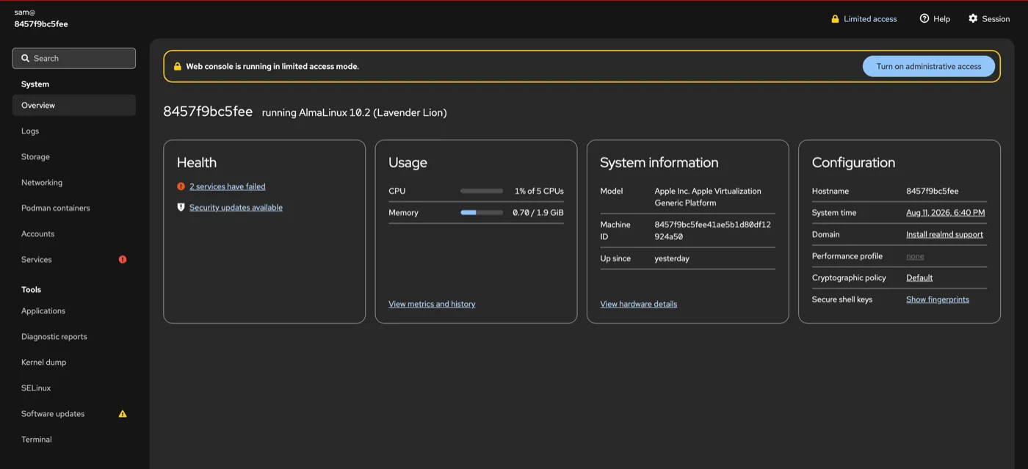Open the sam@ host switcher
The width and height of the screenshot is (1028, 469).
click(x=42, y=18)
